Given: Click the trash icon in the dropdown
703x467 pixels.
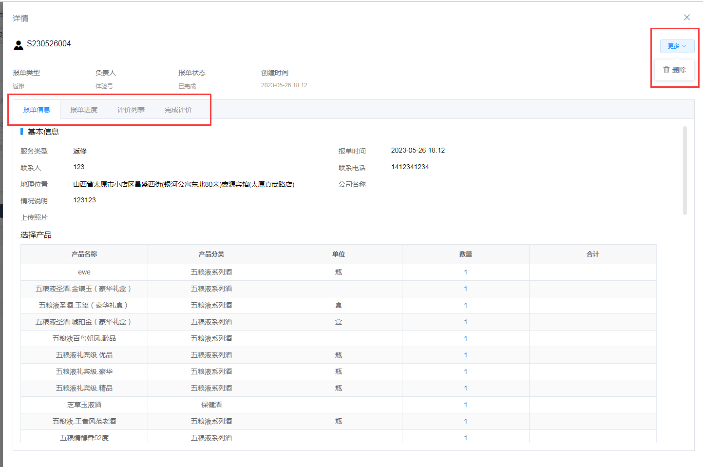Looking at the screenshot, I should (666, 70).
